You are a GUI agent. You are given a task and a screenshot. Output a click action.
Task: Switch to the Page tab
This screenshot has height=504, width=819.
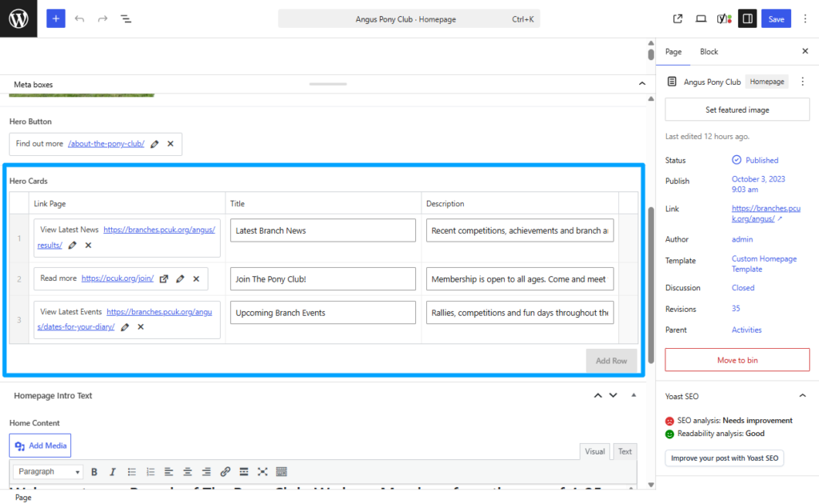tap(673, 52)
